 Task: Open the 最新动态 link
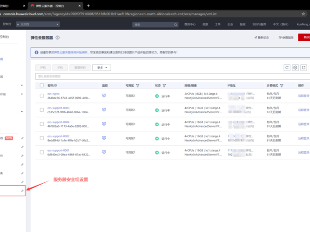tap(262, 38)
